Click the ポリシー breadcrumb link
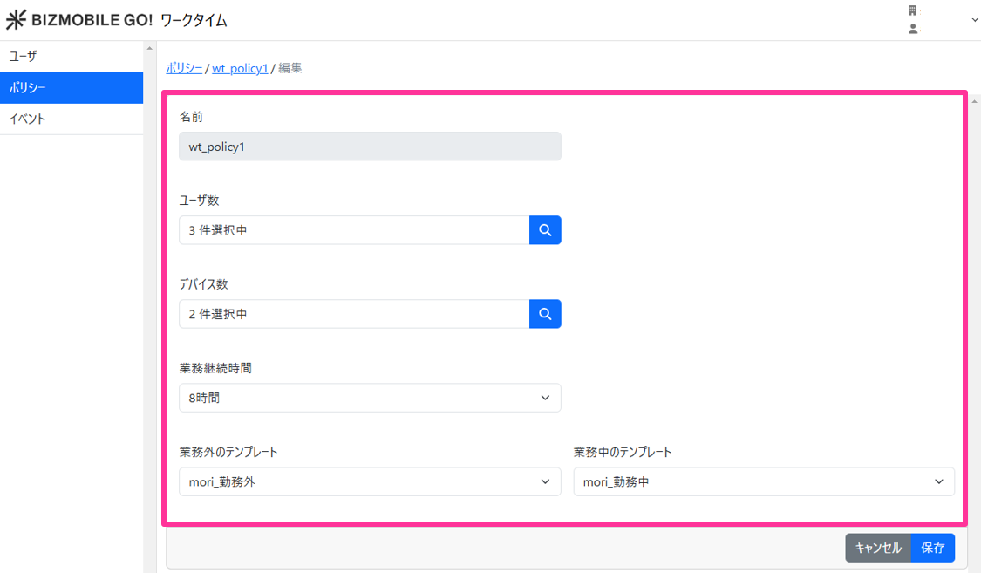981x573 pixels. (x=184, y=68)
